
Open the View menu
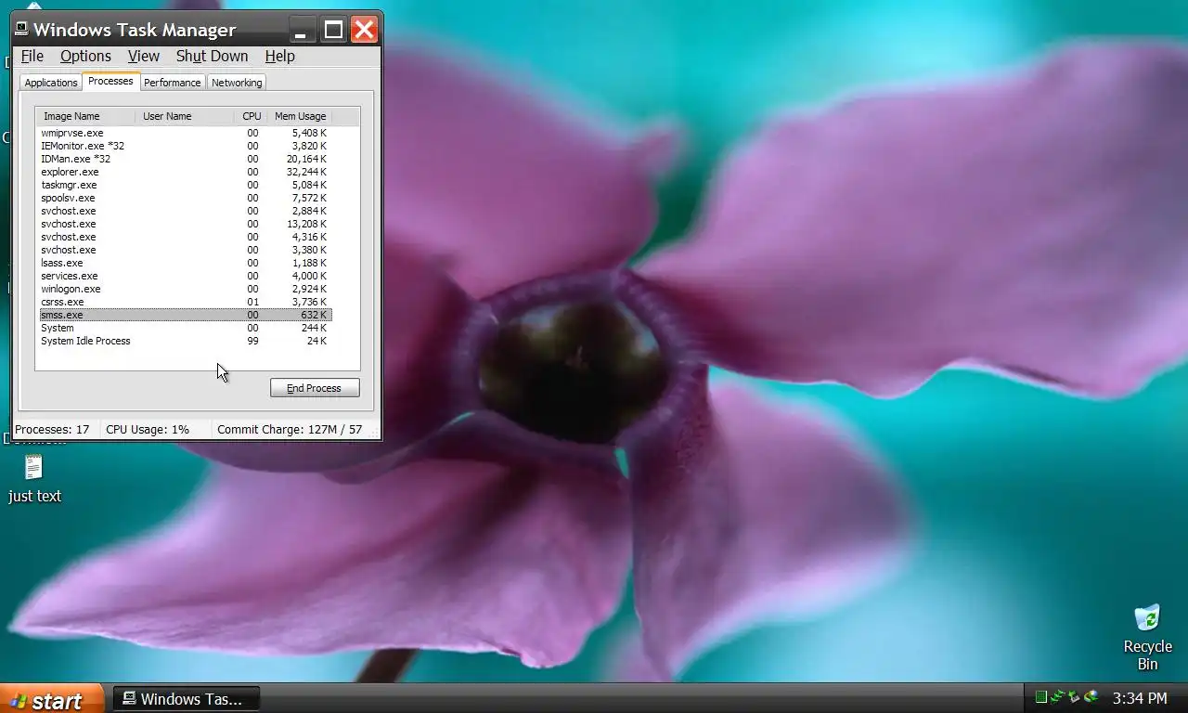(x=143, y=56)
